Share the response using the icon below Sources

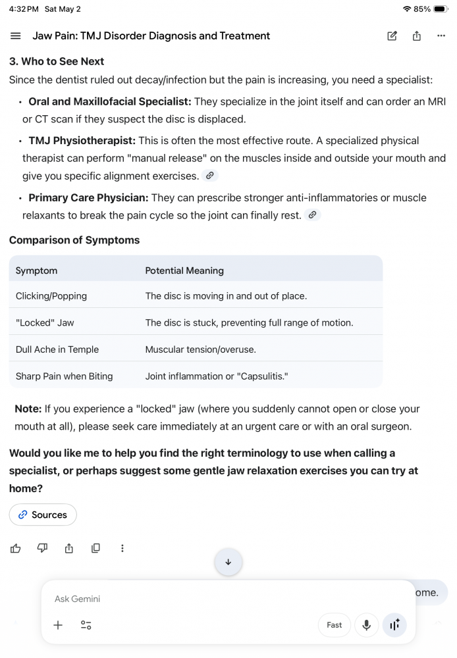(69, 548)
